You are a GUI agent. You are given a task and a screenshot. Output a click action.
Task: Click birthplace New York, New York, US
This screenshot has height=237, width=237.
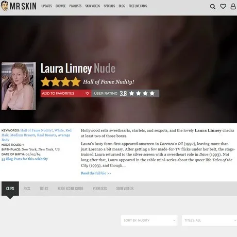pyautogui.click(x=41, y=149)
